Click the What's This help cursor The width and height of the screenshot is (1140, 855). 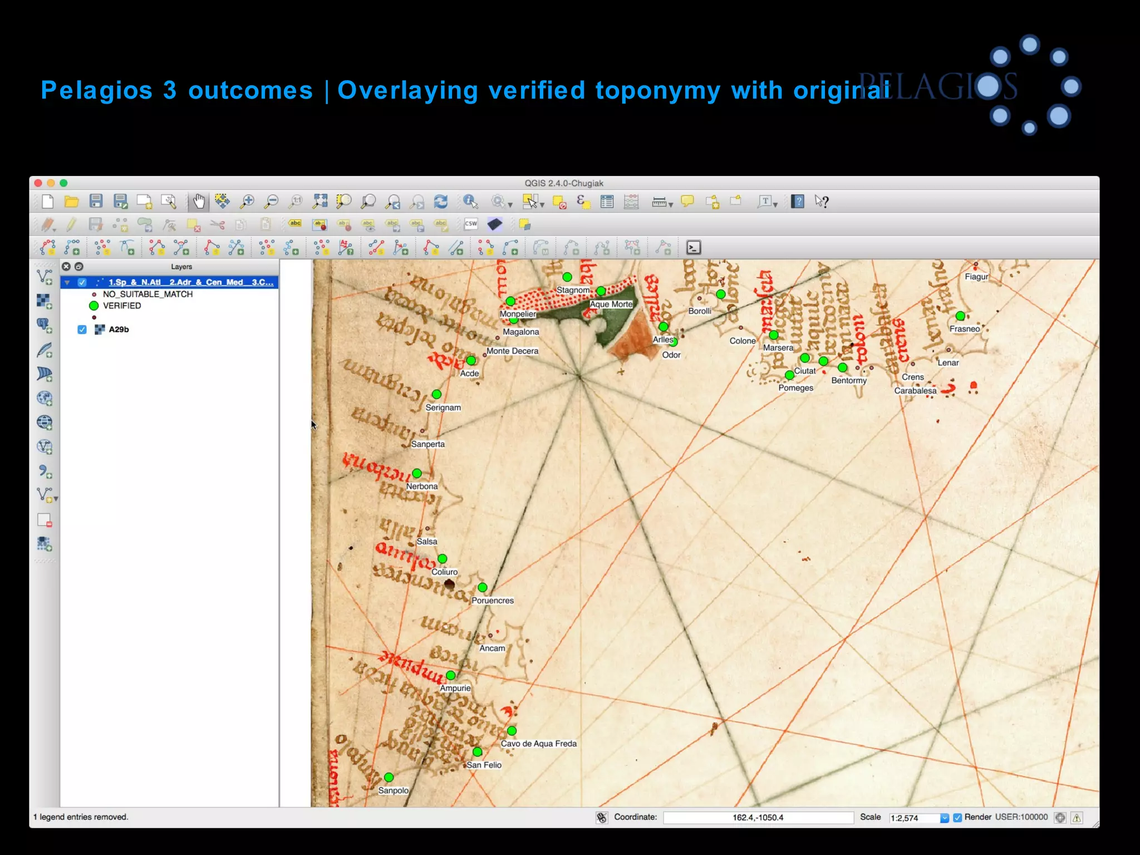point(822,202)
